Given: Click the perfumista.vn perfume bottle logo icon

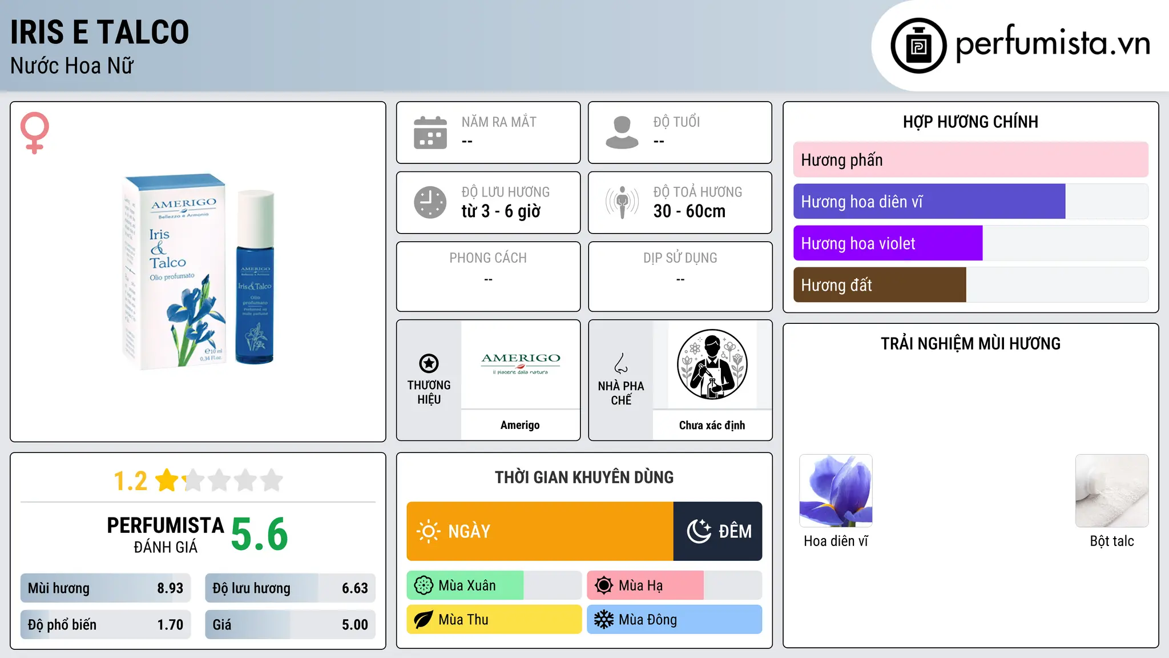Looking at the screenshot, I should (918, 46).
